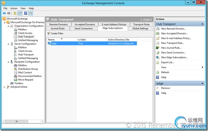Sort by Active Directory Site column header
This screenshot has height=131, width=208.
pos(122,40)
